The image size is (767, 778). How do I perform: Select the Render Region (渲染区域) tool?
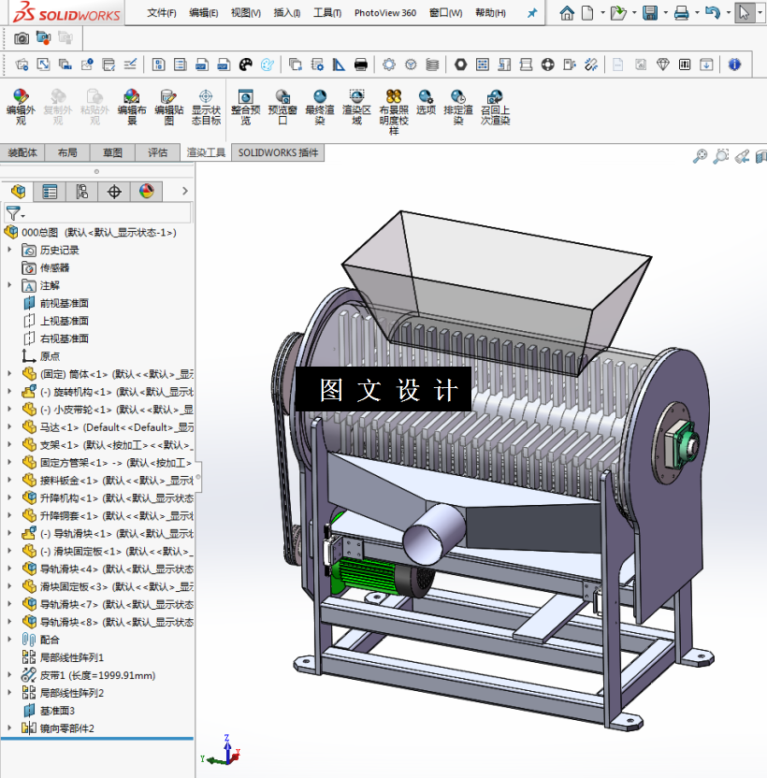click(356, 107)
